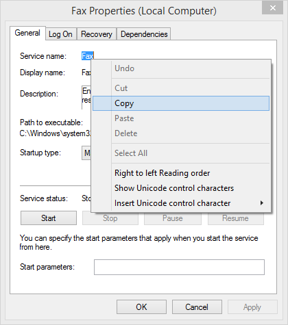
Task: Select the General tab
Action: tap(27, 33)
